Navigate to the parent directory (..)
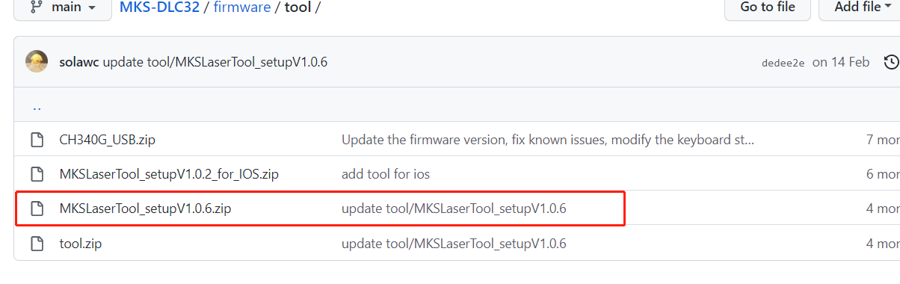The width and height of the screenshot is (900, 284). [x=37, y=107]
